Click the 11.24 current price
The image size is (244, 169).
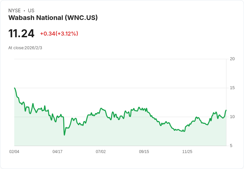coord(21,34)
